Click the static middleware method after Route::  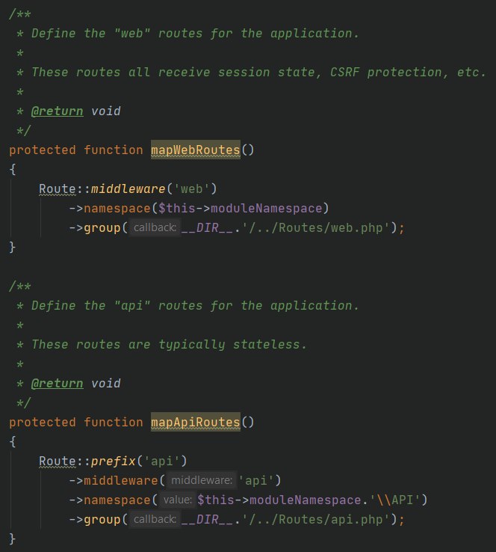point(128,189)
